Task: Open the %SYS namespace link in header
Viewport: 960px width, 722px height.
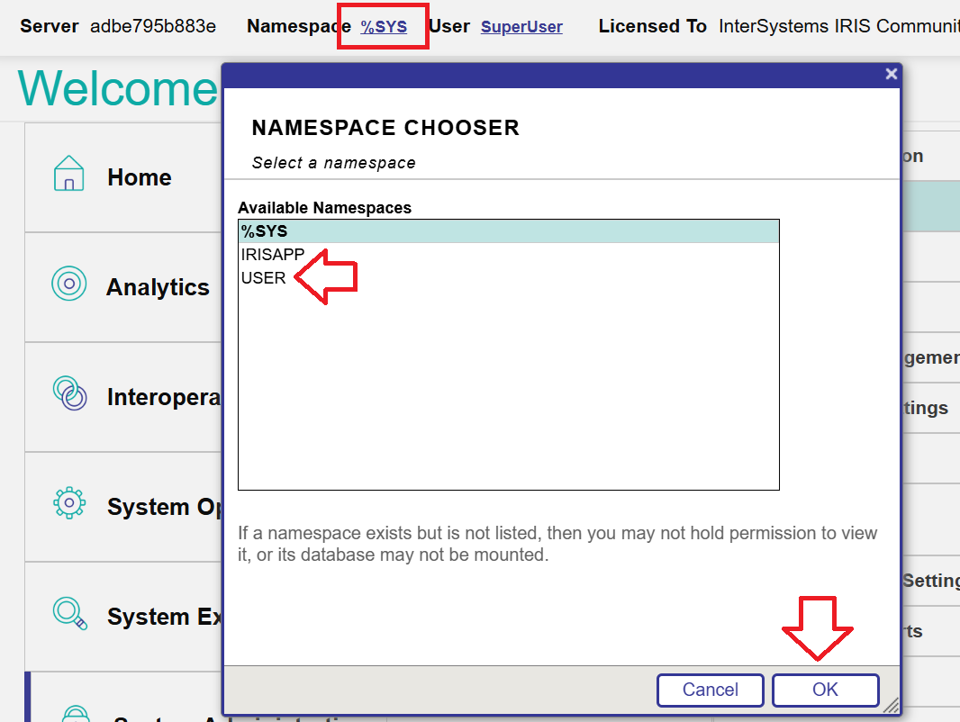Action: pyautogui.click(x=384, y=27)
